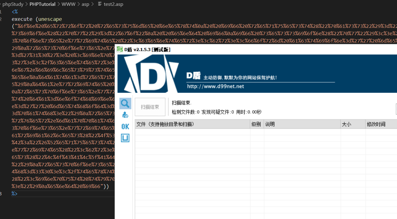The width and height of the screenshot is (397, 219).
Task: Click the first empty row of results table
Action: pyautogui.click(x=266, y=132)
